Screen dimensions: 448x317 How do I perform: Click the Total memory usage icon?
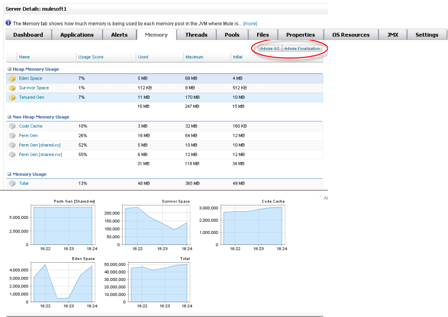pyautogui.click(x=12, y=183)
